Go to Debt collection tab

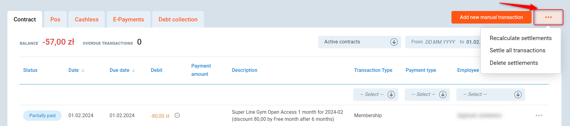tap(178, 19)
